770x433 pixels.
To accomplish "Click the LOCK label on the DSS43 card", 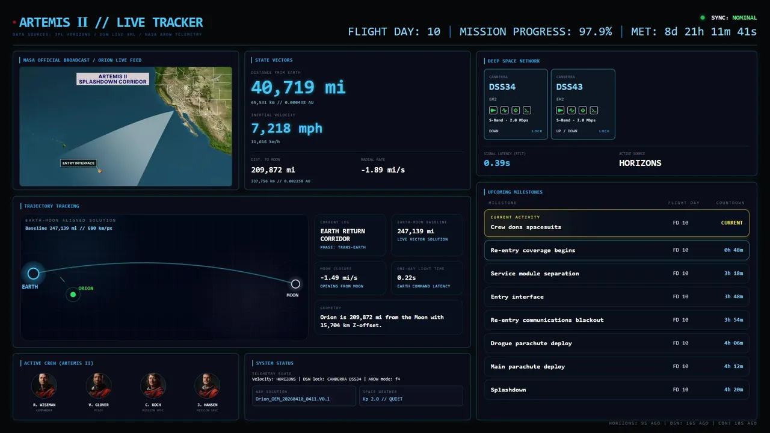I will (x=604, y=131).
